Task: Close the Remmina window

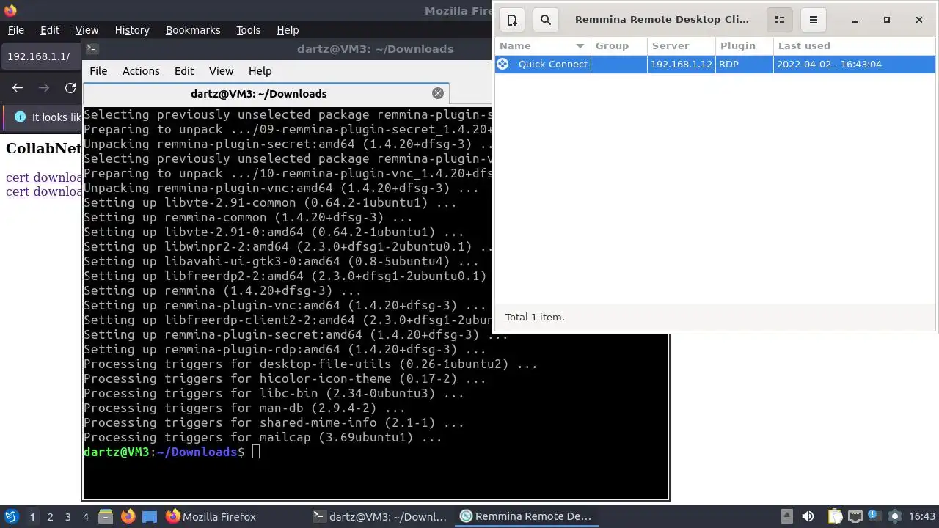Action: pos(918,20)
